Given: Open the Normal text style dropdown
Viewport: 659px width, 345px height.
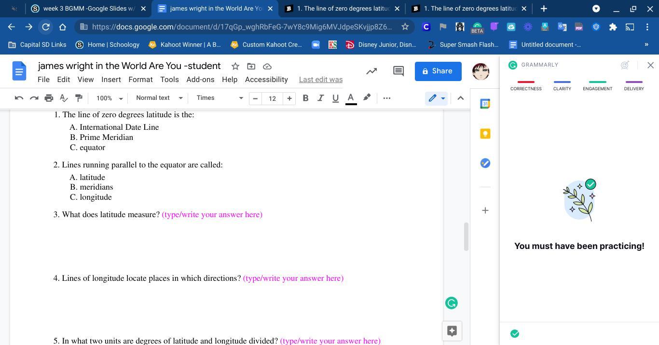Looking at the screenshot, I should 159,98.
